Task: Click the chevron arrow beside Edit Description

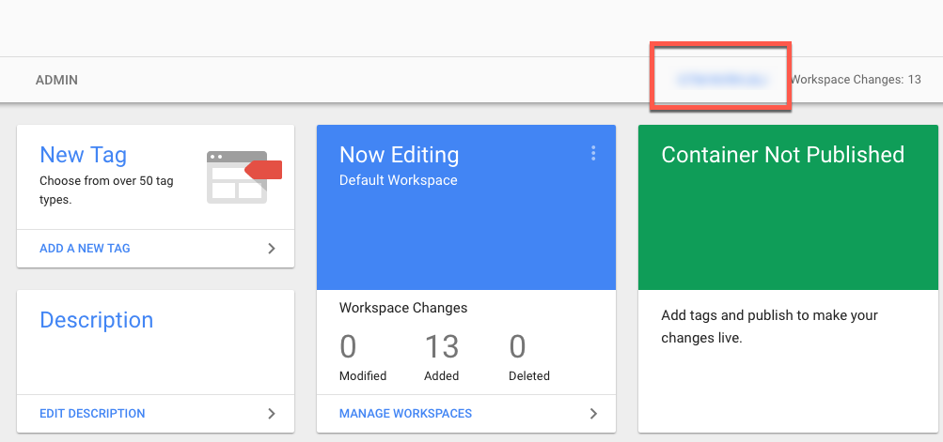Action: (x=271, y=413)
